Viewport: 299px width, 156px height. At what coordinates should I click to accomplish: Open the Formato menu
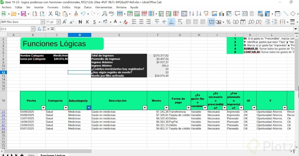pyautogui.click(x=53, y=7)
